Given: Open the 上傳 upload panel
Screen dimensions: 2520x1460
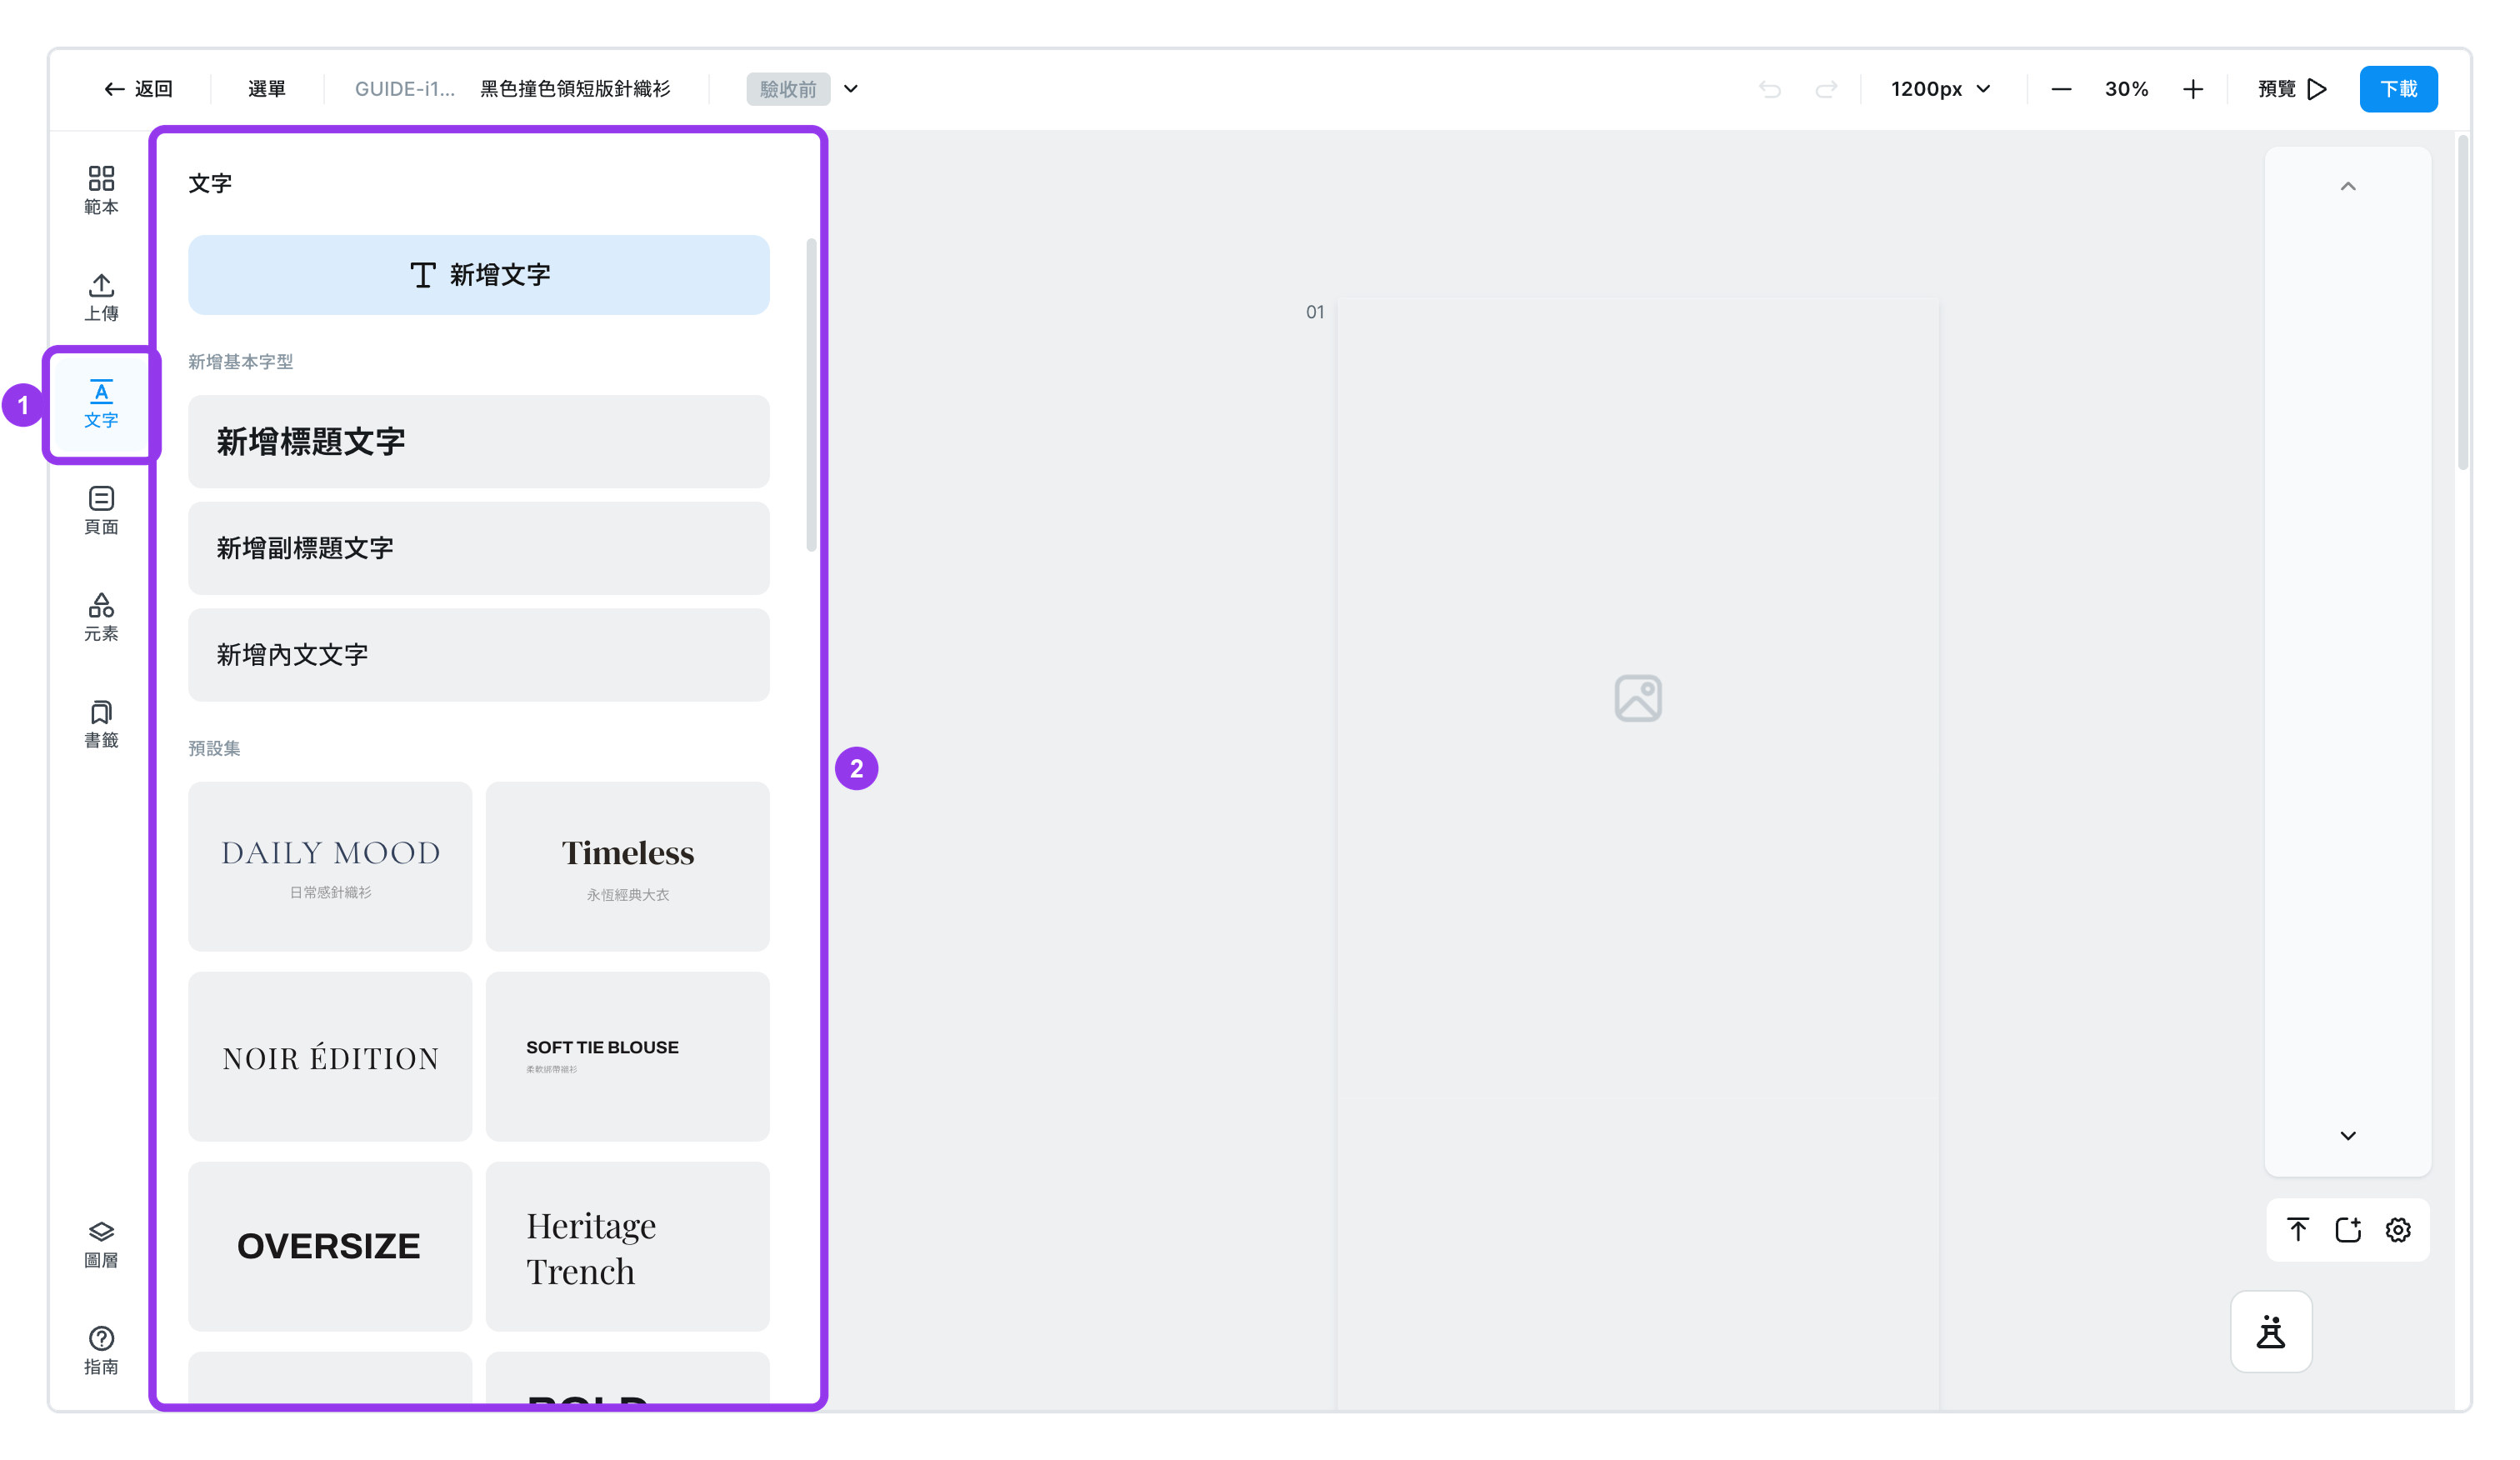Looking at the screenshot, I should click(101, 297).
